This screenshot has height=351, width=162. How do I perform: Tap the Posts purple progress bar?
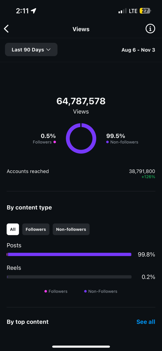69,254
